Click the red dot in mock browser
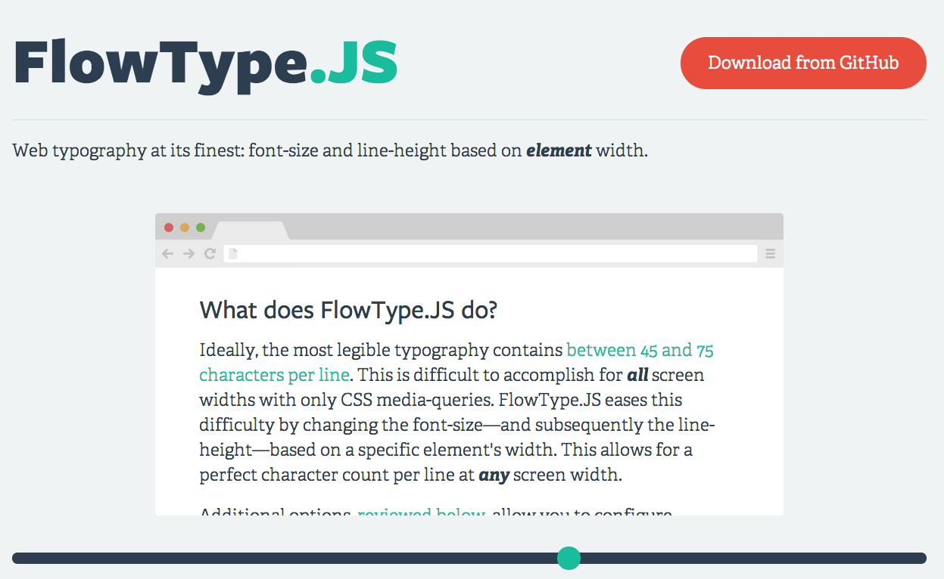 point(169,228)
